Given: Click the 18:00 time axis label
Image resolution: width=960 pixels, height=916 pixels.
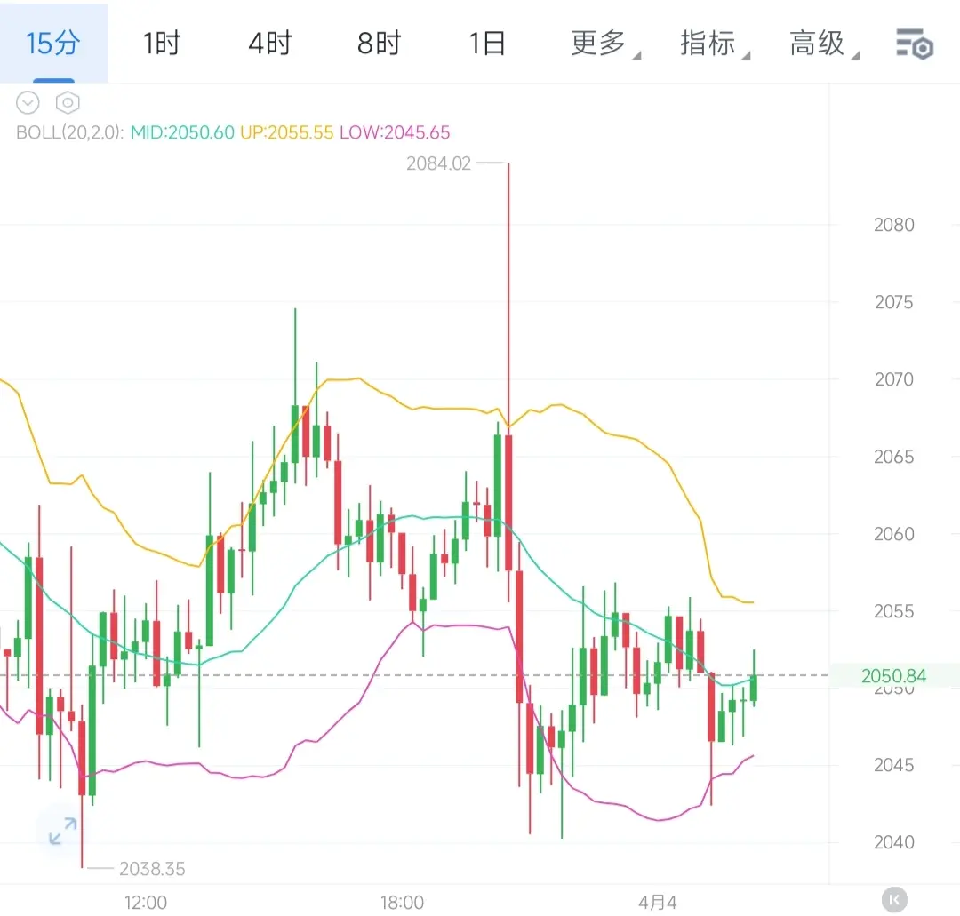Looking at the screenshot, I should click(402, 903).
